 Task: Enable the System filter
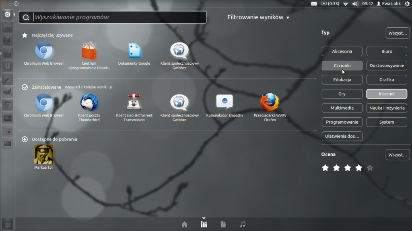pos(387,122)
